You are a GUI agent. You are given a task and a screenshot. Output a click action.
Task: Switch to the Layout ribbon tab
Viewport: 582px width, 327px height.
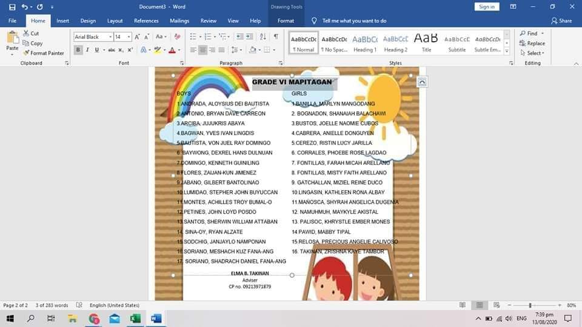[115, 21]
